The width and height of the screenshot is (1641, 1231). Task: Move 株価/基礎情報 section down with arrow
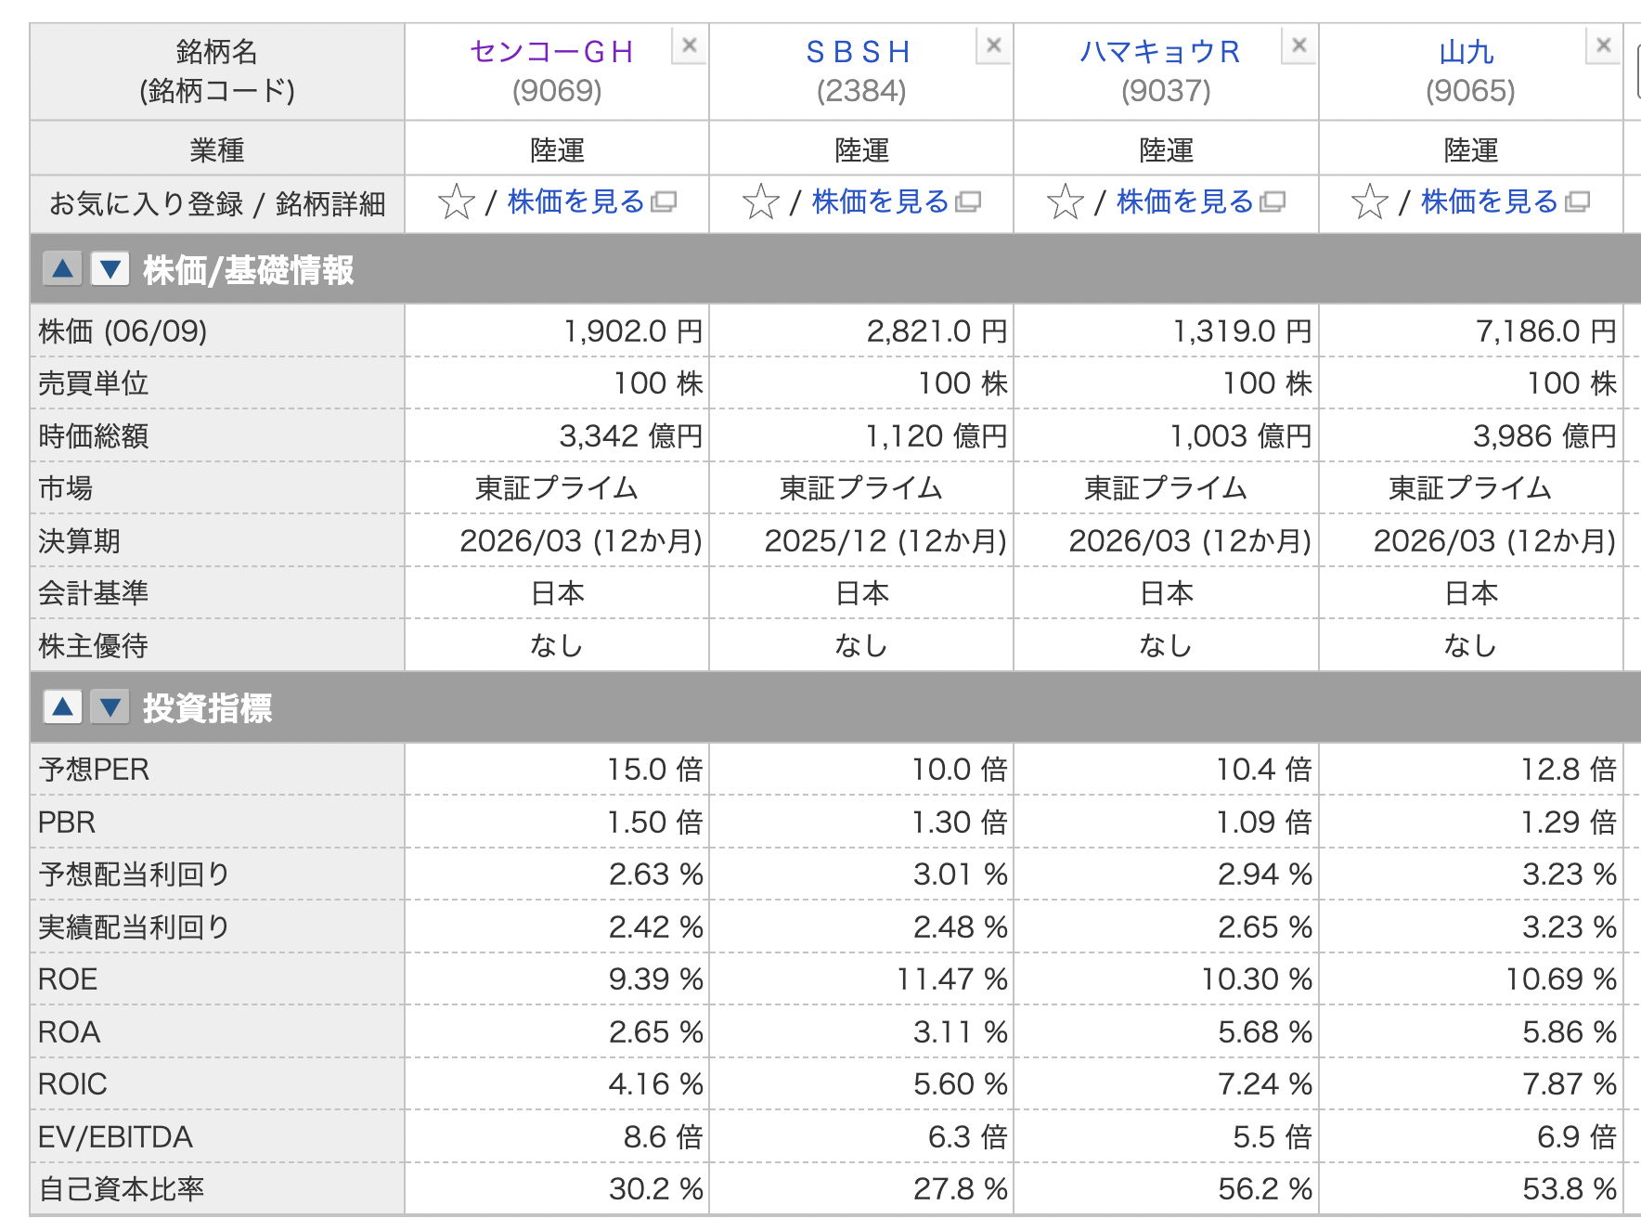tap(110, 269)
